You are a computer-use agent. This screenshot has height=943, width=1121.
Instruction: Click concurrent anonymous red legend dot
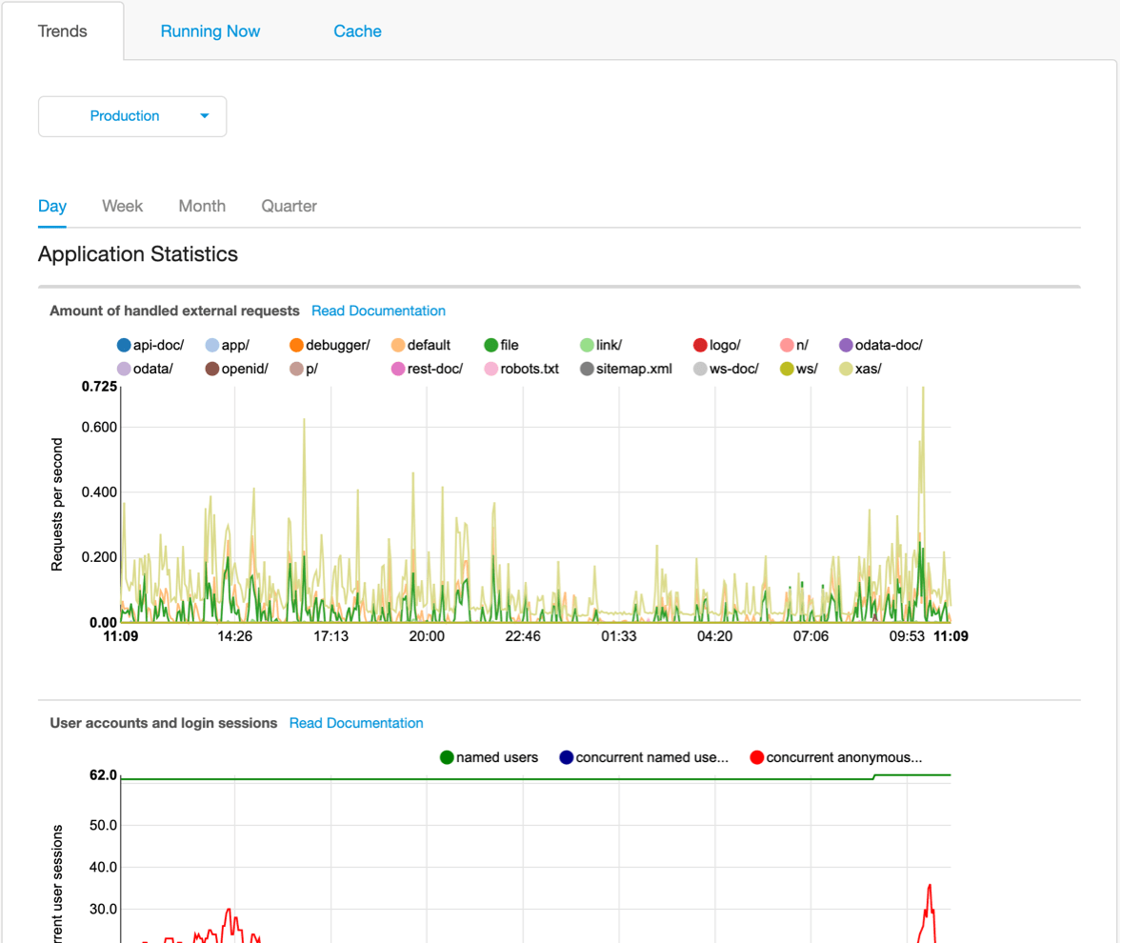[757, 757]
